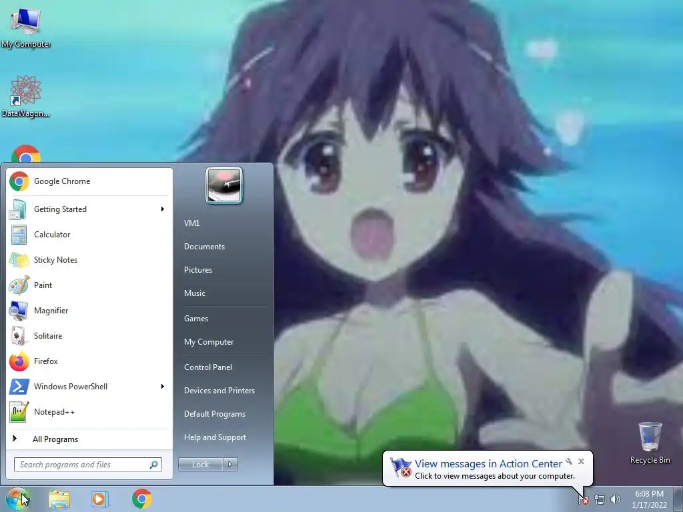683x512 pixels.
Task: Click Show desktop button at taskbar end
Action: coord(678,499)
